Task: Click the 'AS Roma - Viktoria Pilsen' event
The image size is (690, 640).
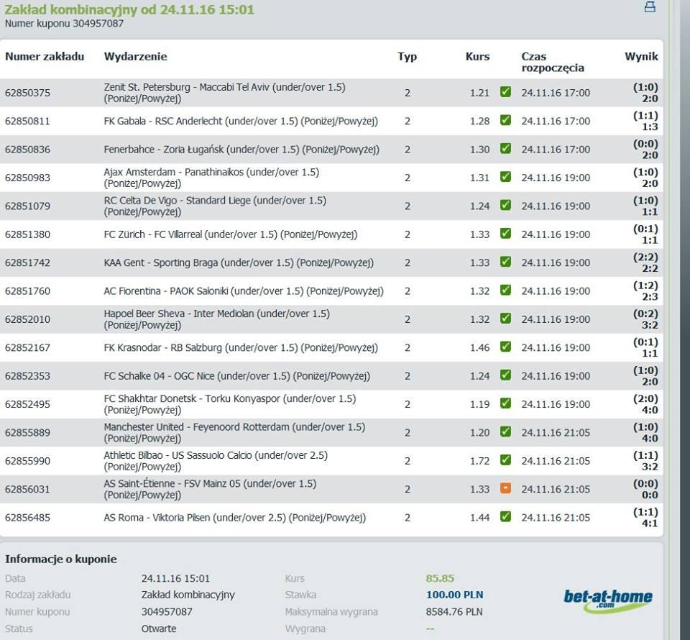Action: tap(235, 518)
